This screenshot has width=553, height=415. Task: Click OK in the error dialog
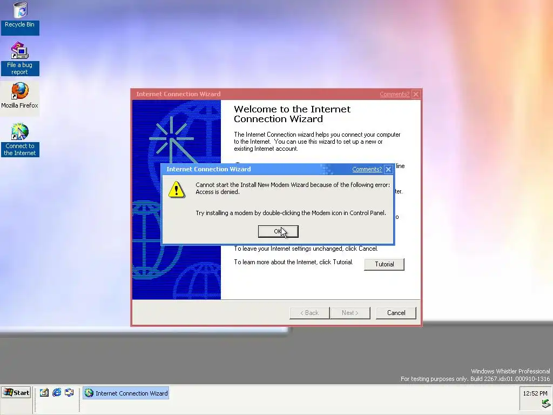[278, 231]
